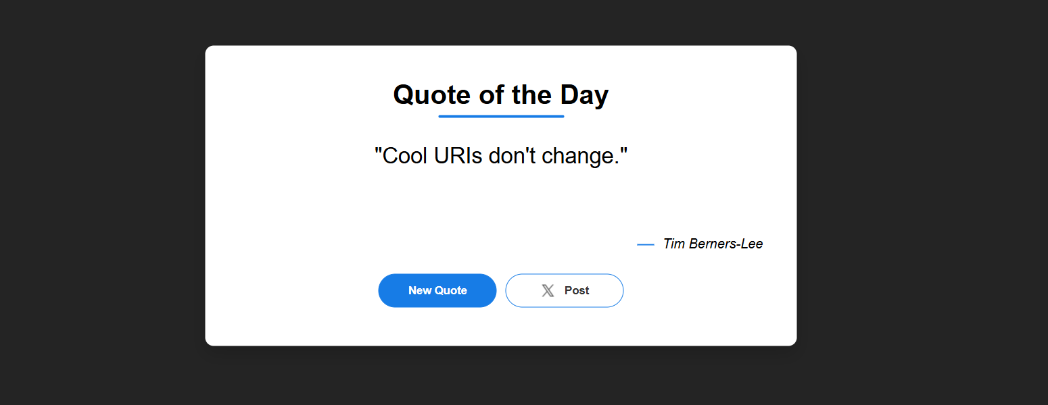The height and width of the screenshot is (405, 1048).
Task: Click the blue underline beneath the heading
Action: (x=501, y=117)
